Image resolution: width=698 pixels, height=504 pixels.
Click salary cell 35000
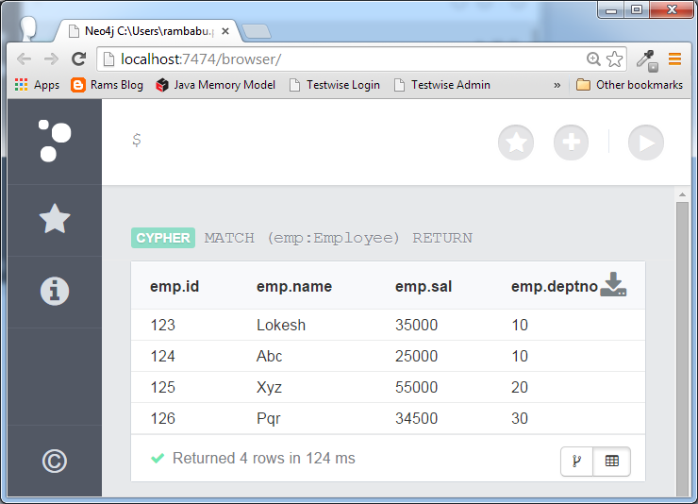pyautogui.click(x=417, y=325)
